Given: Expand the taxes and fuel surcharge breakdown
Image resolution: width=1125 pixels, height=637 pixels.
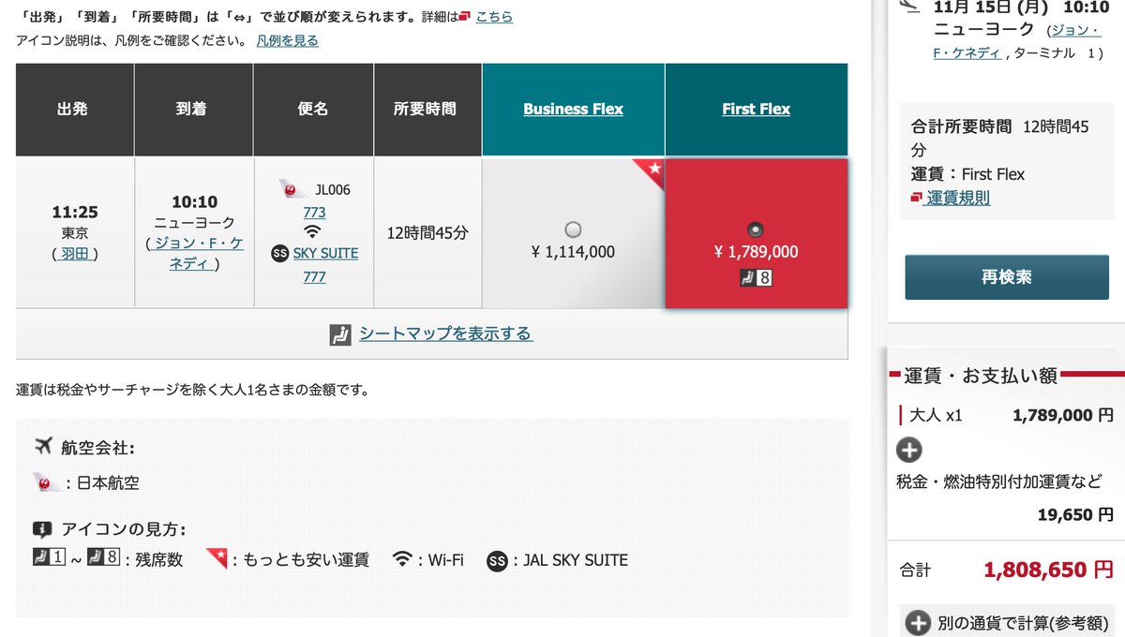Looking at the screenshot, I should (909, 451).
